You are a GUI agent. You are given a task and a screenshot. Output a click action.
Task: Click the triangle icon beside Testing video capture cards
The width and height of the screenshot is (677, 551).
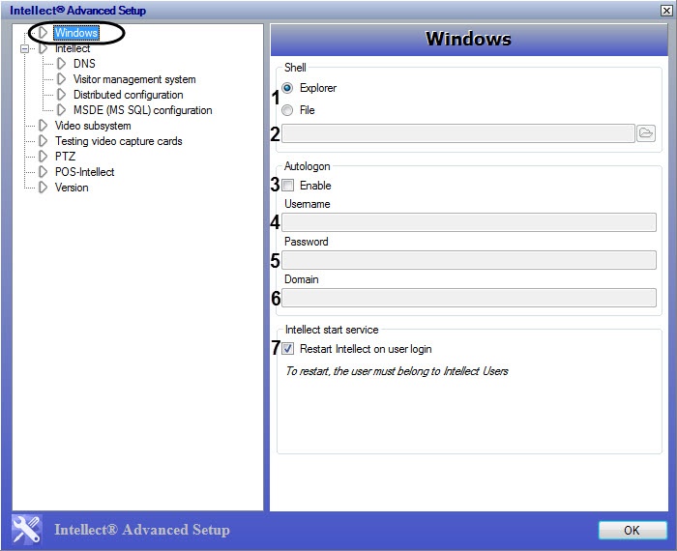(44, 141)
